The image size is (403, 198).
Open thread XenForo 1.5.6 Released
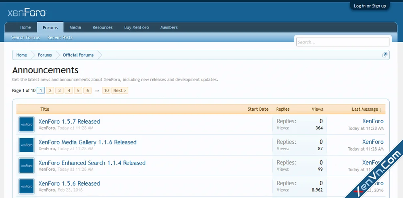[69, 184]
